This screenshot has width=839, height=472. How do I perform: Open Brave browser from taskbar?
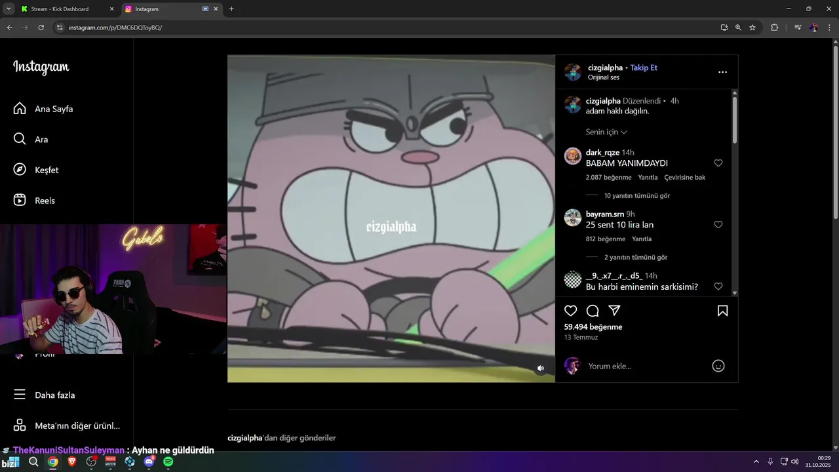point(72,462)
